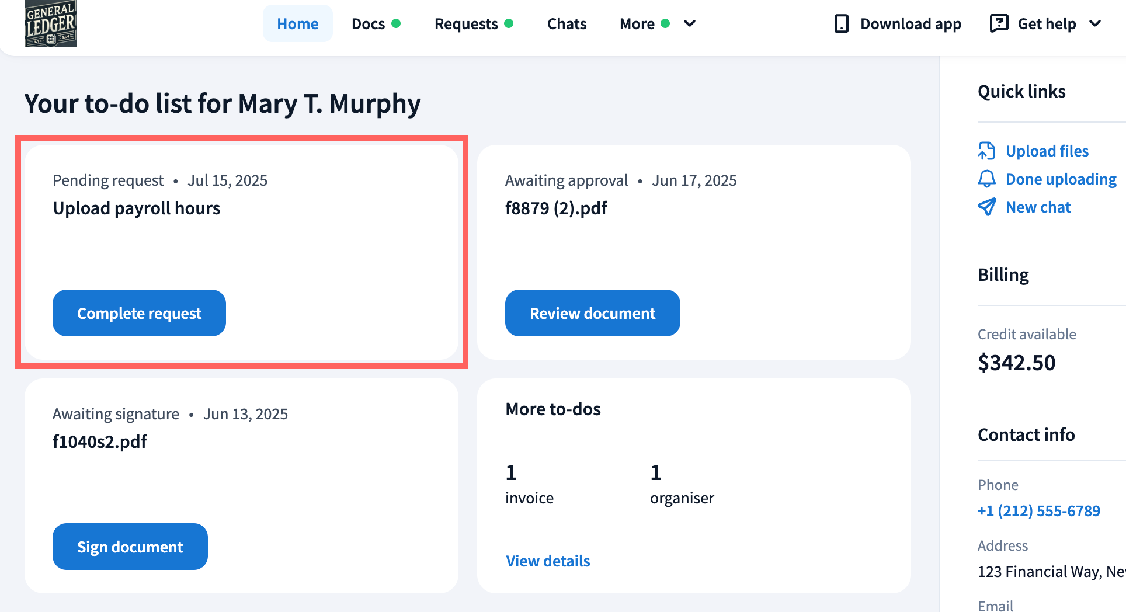Select the Upload payroll hours card title
Viewport: 1126px width, 612px height.
click(137, 208)
